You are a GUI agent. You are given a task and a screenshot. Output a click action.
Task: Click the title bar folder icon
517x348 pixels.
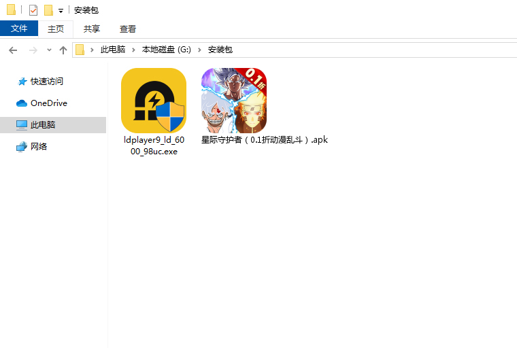click(11, 10)
